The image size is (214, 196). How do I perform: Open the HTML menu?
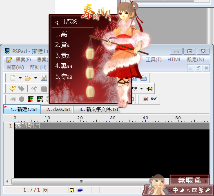tap(174, 60)
